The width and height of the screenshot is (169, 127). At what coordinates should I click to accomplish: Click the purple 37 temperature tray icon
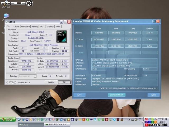(146, 122)
